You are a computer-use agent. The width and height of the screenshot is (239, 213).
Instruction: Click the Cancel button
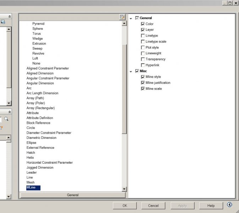(x=153, y=206)
